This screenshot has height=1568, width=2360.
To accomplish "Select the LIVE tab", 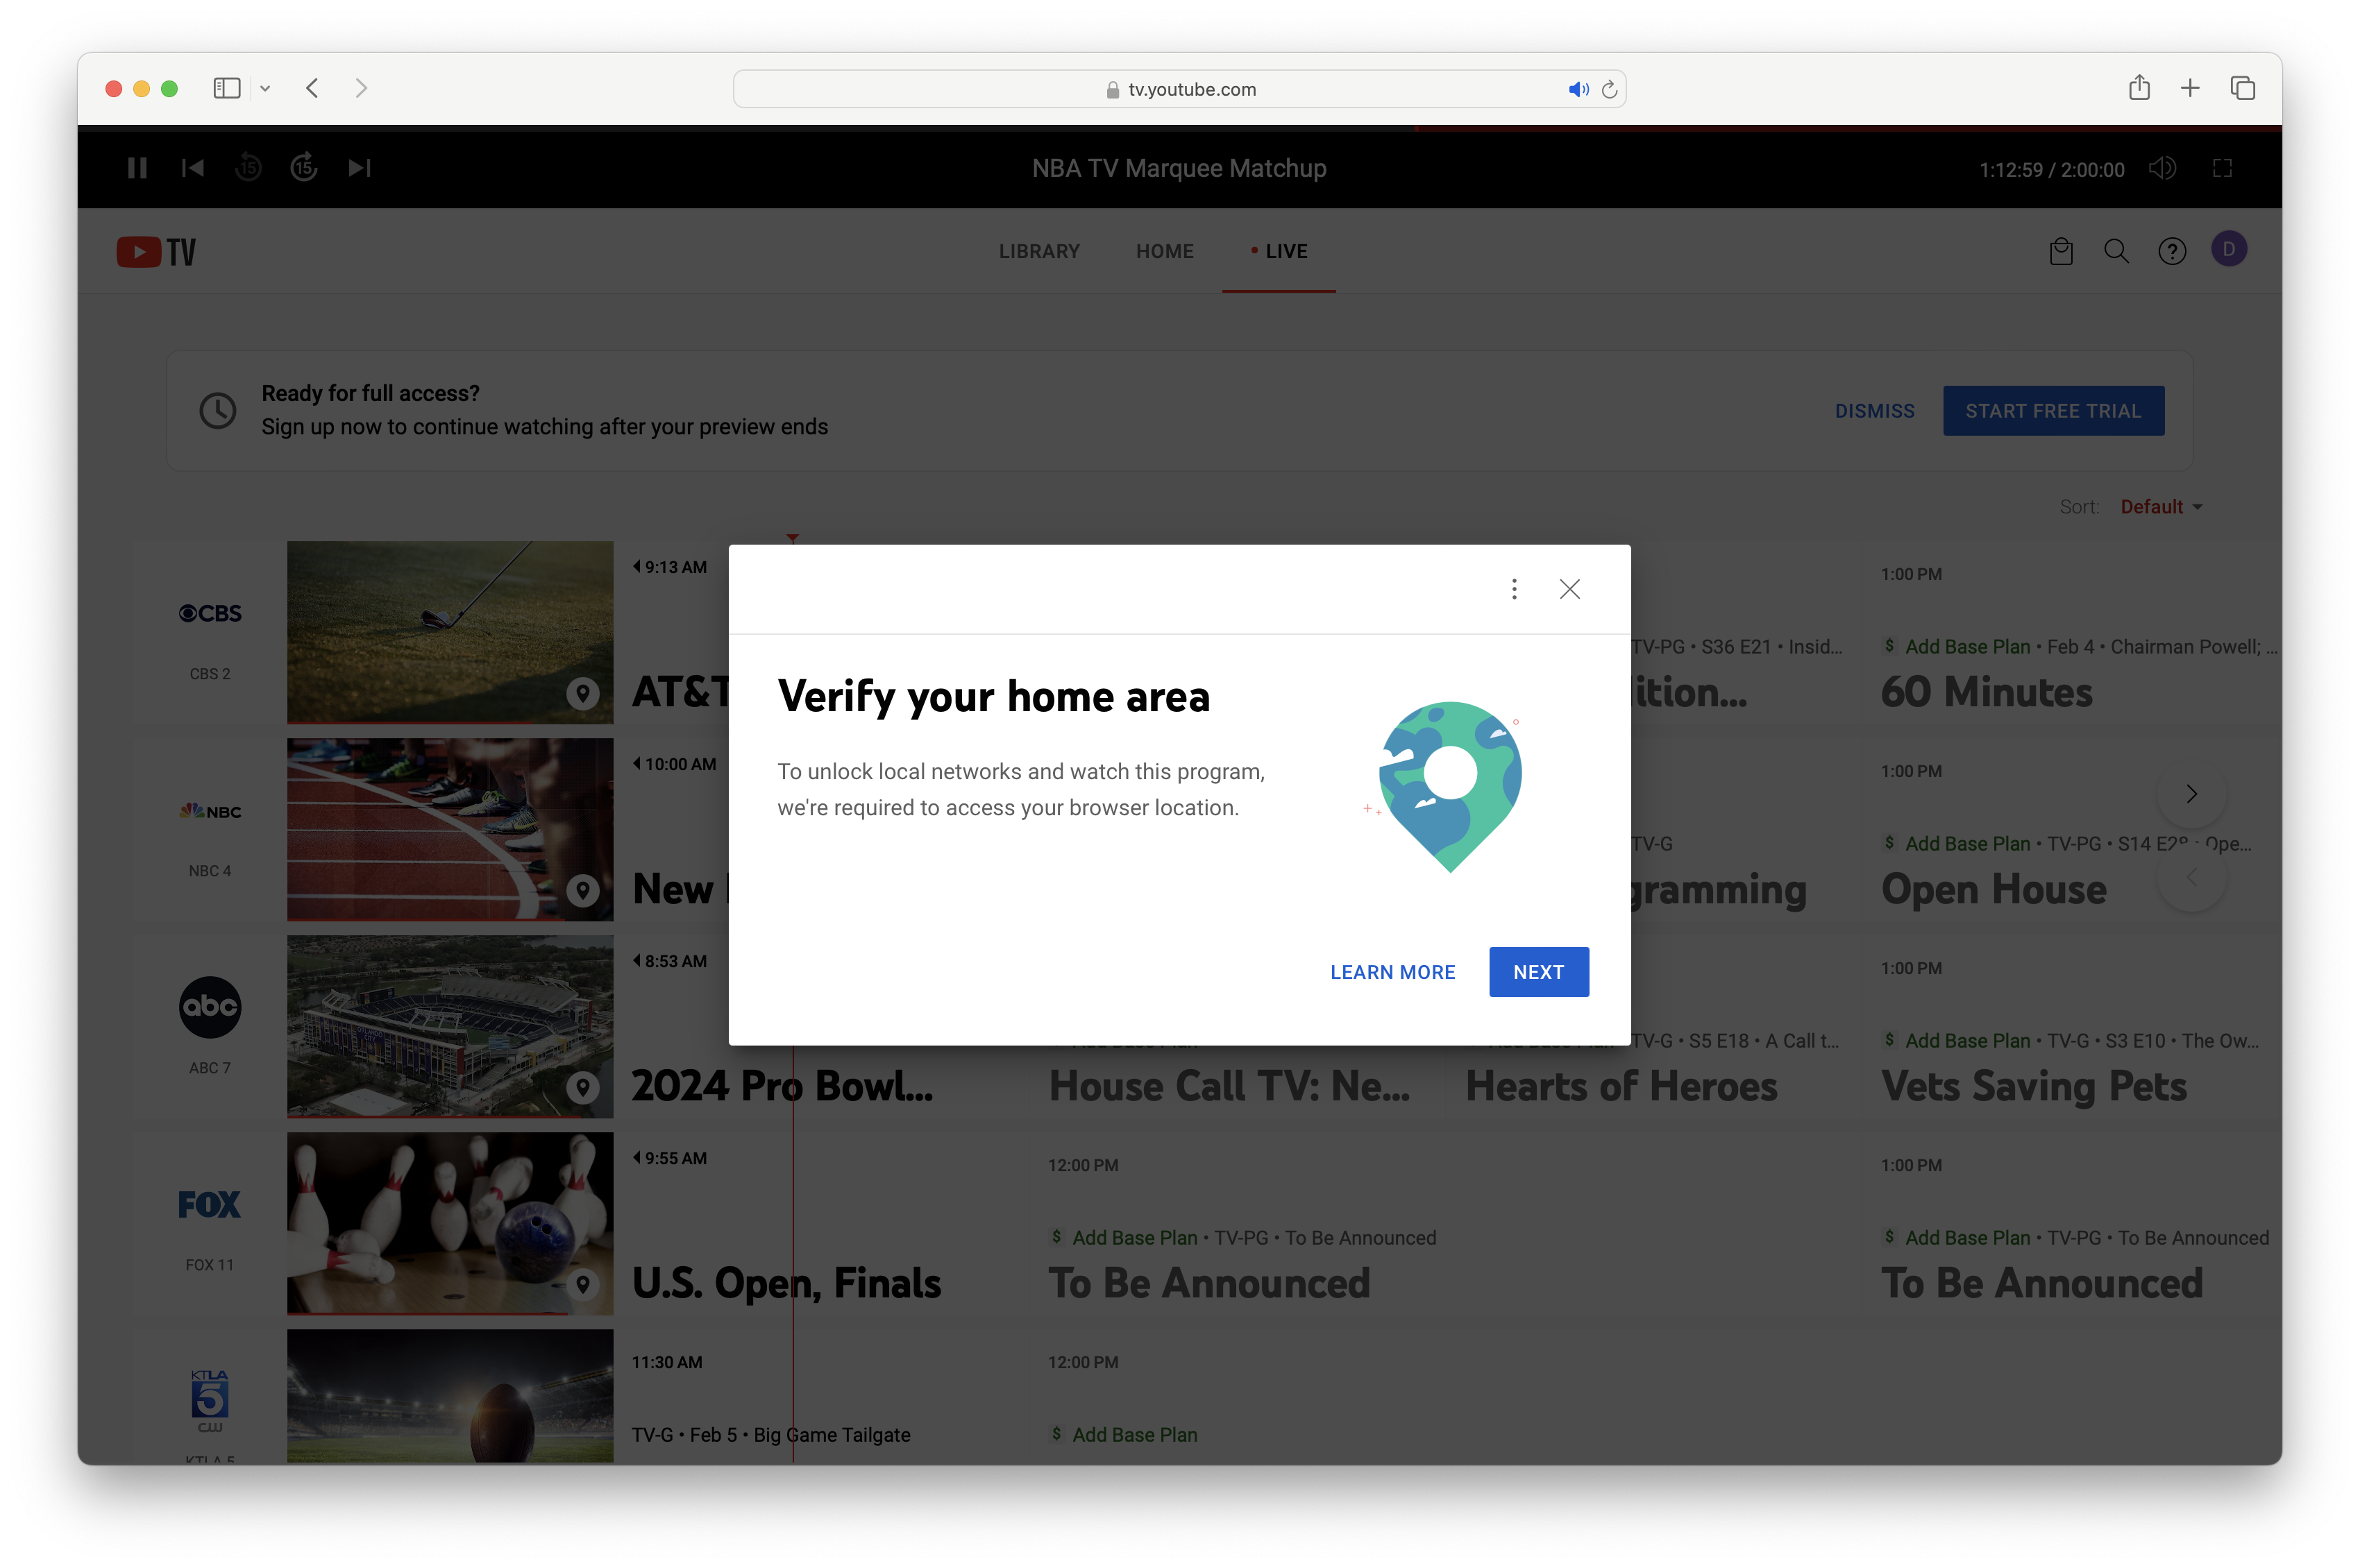I will (1279, 251).
